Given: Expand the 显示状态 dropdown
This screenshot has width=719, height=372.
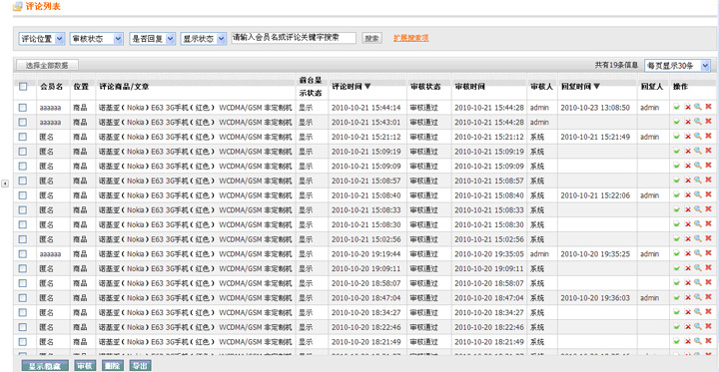Looking at the screenshot, I should click(x=204, y=39).
